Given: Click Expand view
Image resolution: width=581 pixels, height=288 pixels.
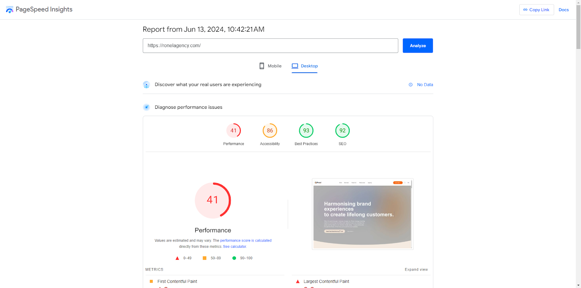Looking at the screenshot, I should [x=416, y=270].
